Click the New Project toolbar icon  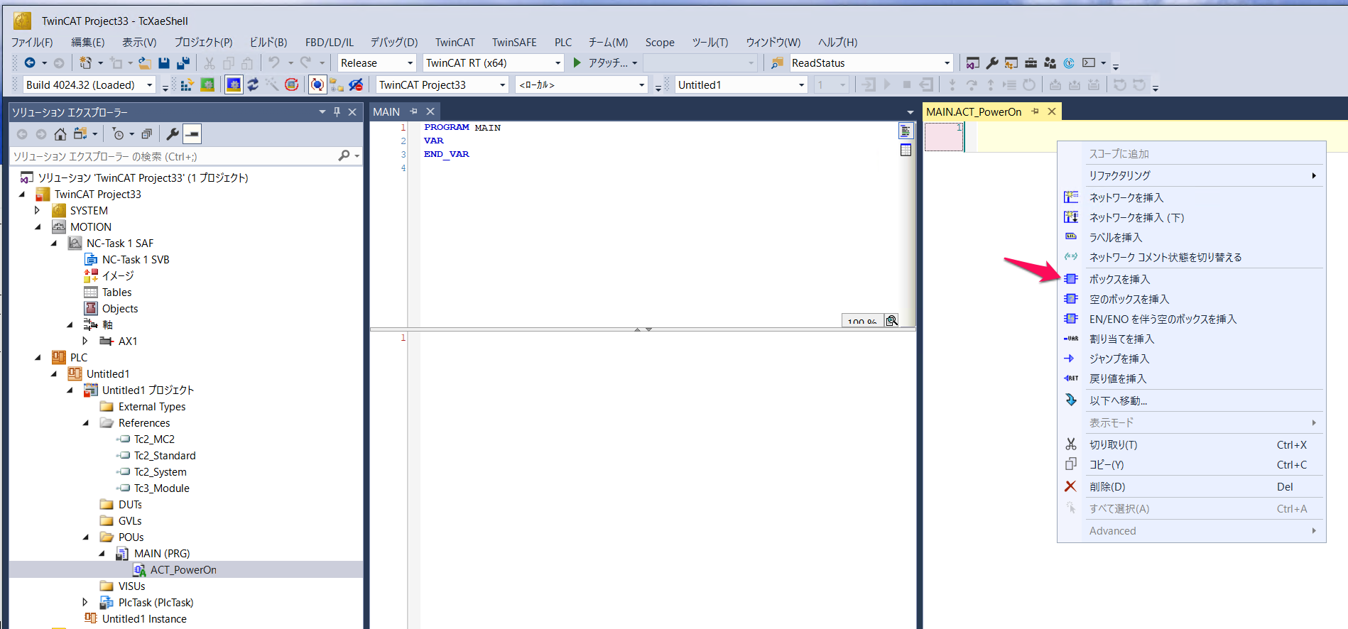[x=86, y=63]
